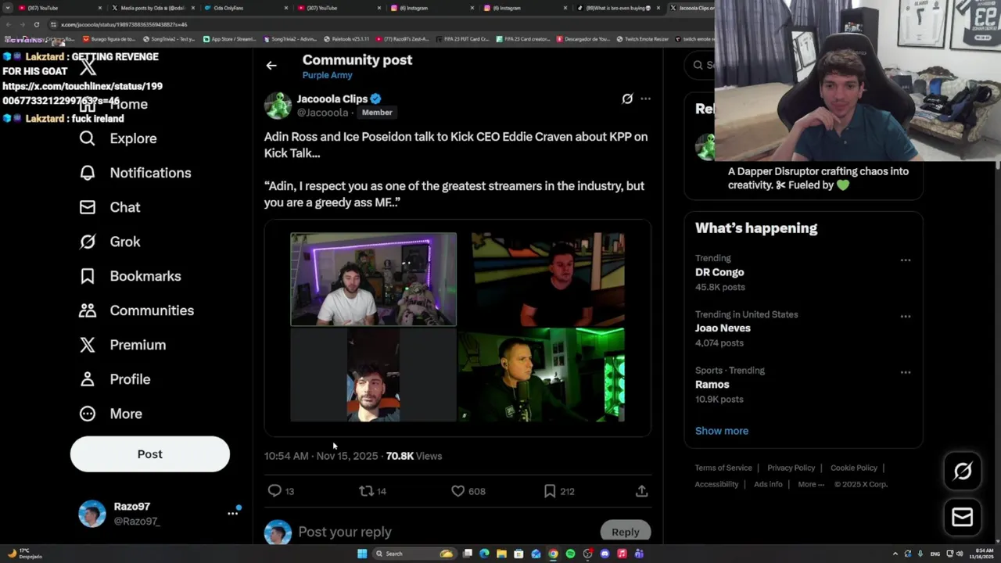1001x563 pixels.
Task: Open Chat envelope in sidebar
Action: (88, 207)
